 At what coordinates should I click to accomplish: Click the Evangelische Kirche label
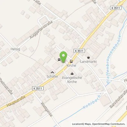(x=72, y=80)
